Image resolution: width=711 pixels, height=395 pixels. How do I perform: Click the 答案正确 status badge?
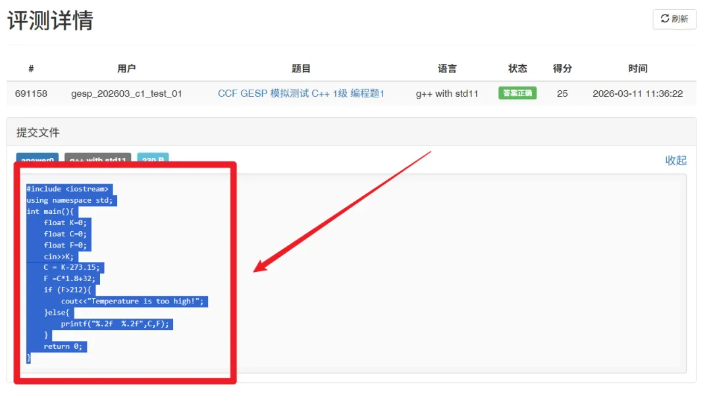pyautogui.click(x=517, y=93)
